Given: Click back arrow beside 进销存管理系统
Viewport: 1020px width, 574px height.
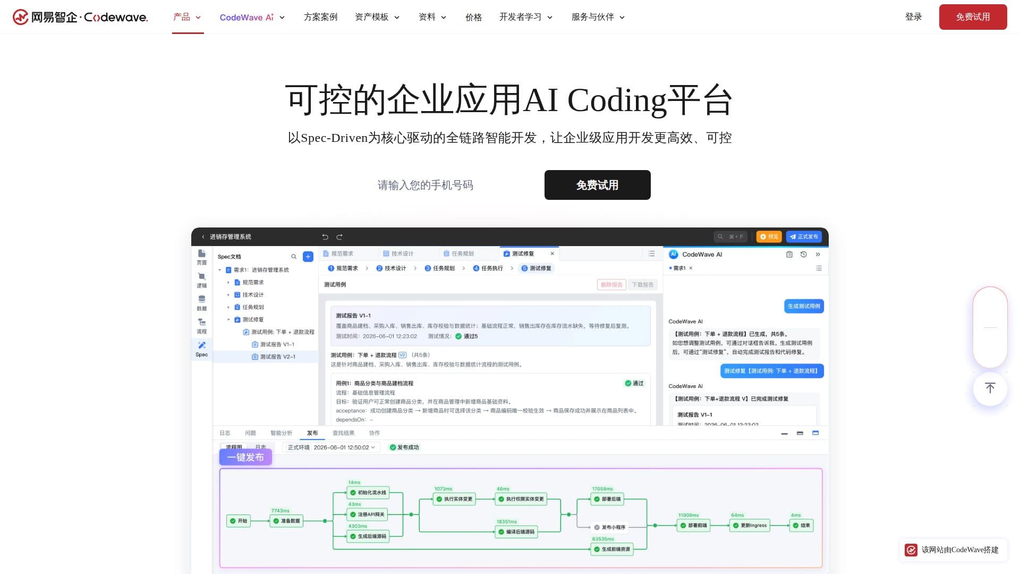Looking at the screenshot, I should pos(203,237).
